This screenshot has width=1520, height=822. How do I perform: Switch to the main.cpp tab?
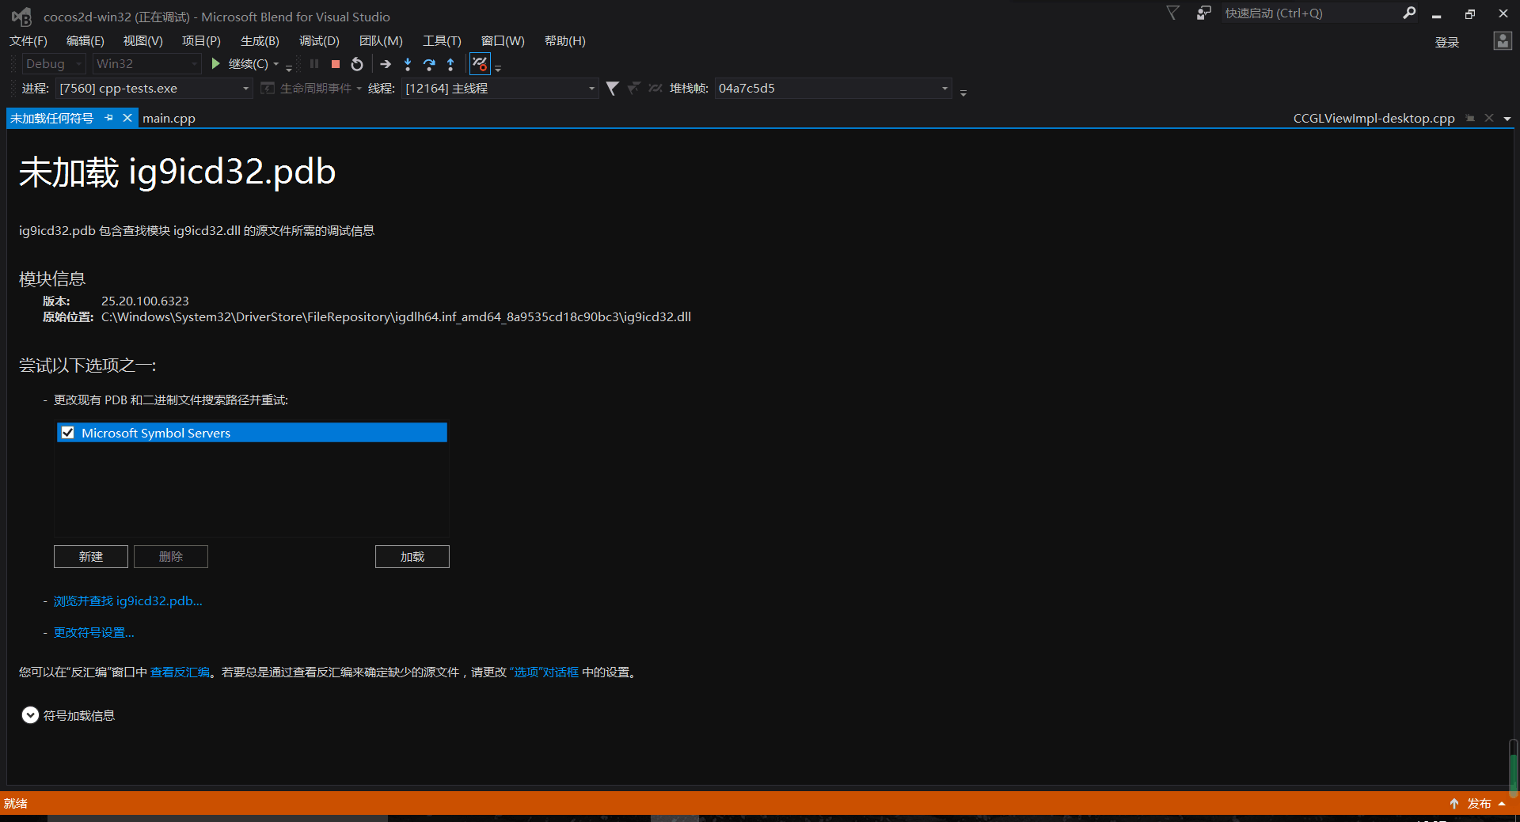(x=169, y=118)
